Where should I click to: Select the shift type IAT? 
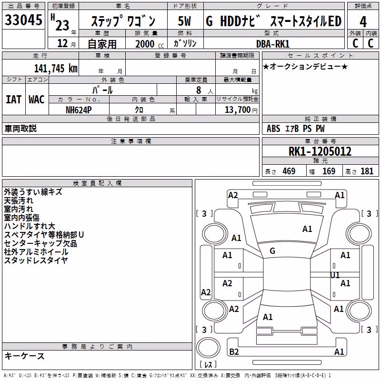pyautogui.click(x=13, y=100)
